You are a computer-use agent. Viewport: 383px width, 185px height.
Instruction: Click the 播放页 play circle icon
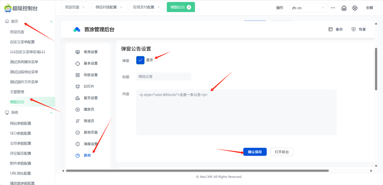(78, 110)
